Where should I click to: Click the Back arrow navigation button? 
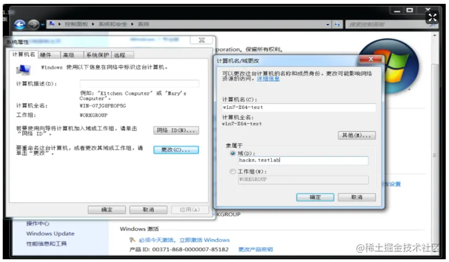[20, 25]
